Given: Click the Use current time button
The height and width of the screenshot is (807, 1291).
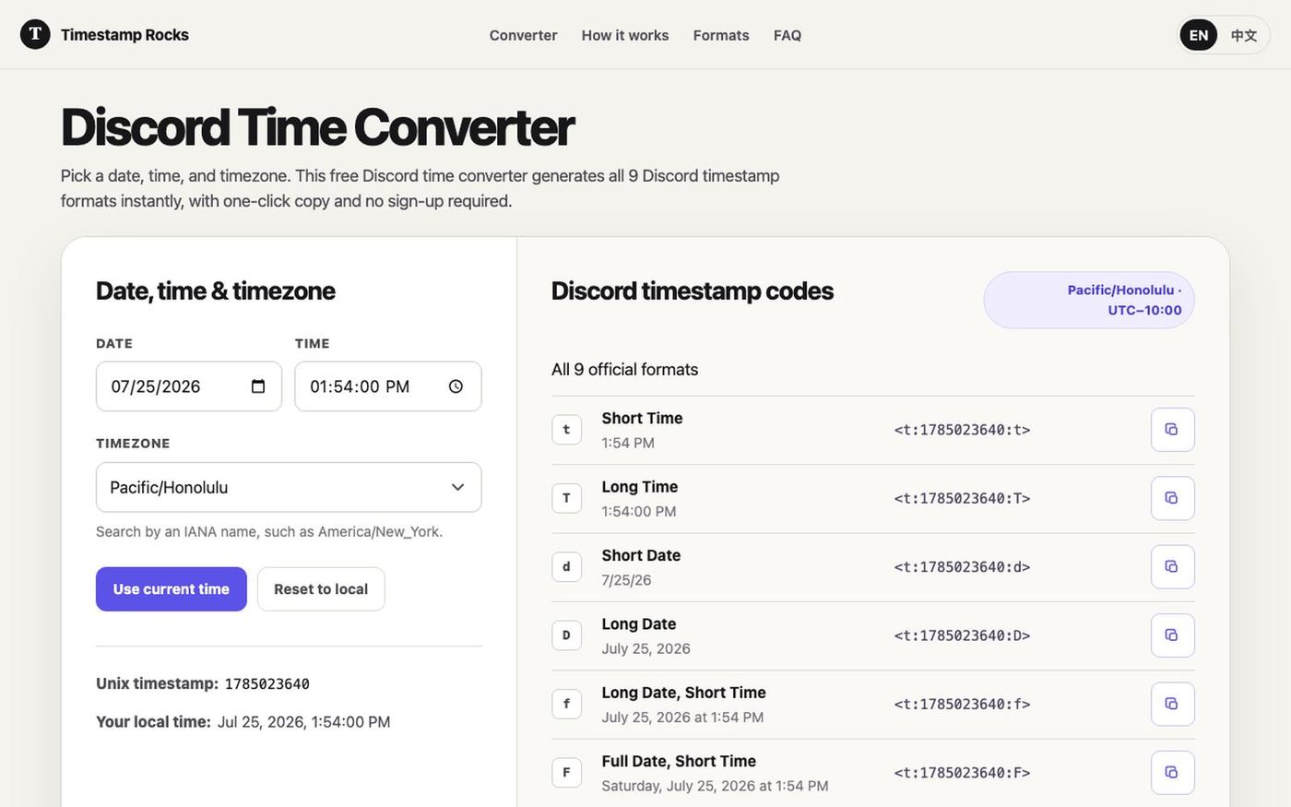Looking at the screenshot, I should [172, 589].
